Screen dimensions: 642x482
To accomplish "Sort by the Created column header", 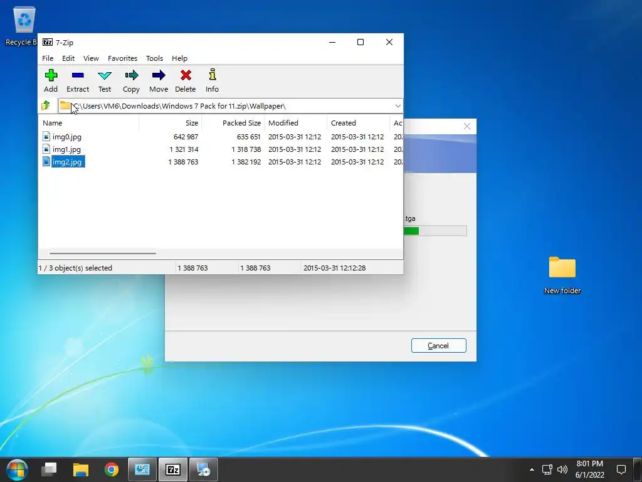I will coord(358,123).
